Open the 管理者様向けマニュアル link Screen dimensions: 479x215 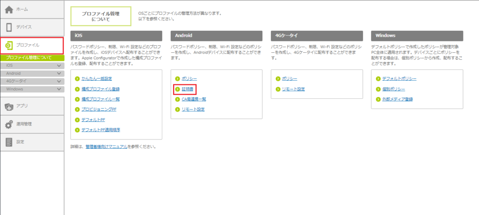point(106,146)
